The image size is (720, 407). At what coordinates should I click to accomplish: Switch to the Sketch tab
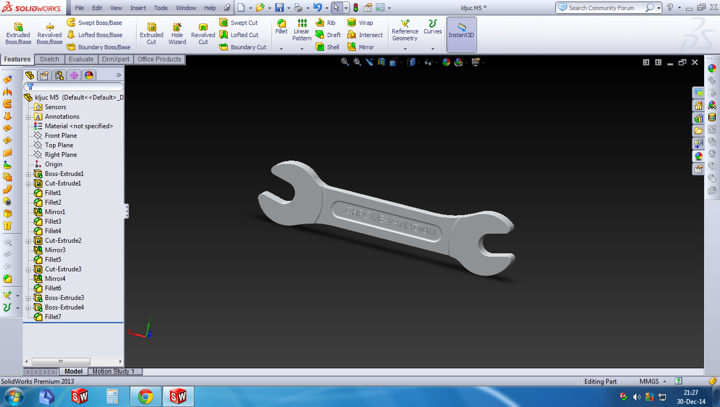coord(49,59)
